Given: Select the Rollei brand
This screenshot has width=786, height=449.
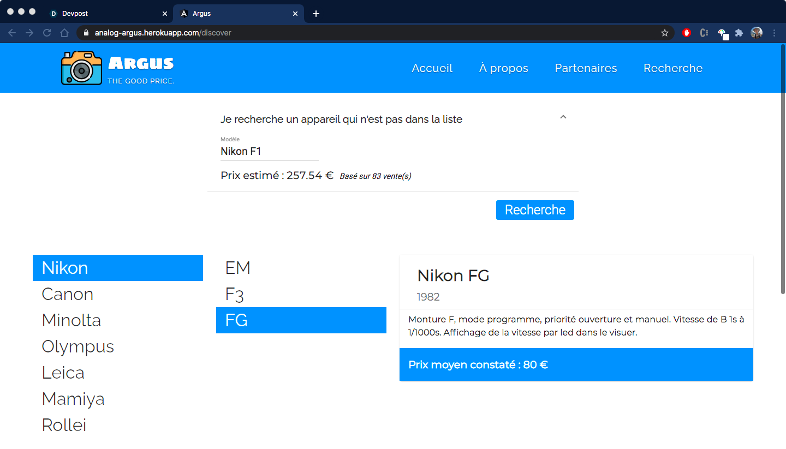Looking at the screenshot, I should pos(118,425).
